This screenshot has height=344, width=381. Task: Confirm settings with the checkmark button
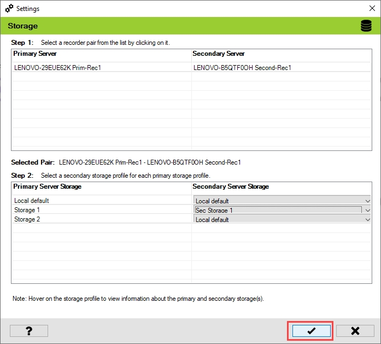point(311,330)
